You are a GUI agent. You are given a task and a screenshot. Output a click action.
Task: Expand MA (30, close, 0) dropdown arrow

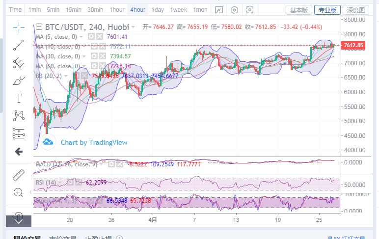click(x=84, y=56)
